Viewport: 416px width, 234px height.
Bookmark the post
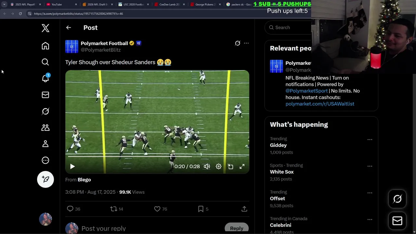(203, 209)
